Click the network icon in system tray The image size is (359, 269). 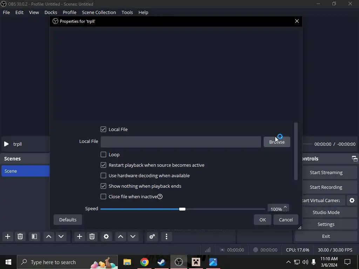click(297, 262)
